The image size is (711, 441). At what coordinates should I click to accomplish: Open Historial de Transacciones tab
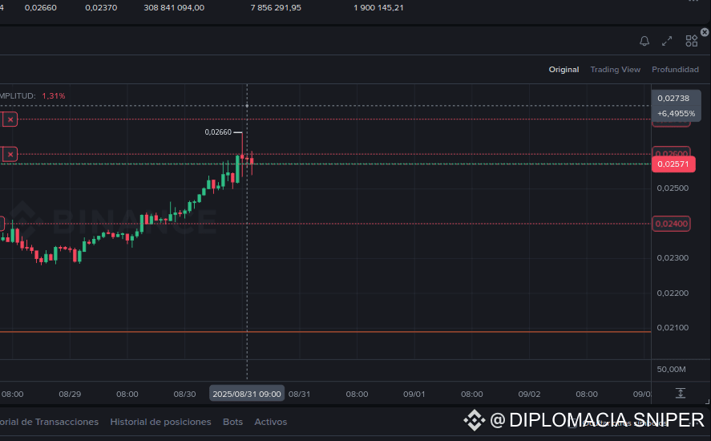coord(49,422)
